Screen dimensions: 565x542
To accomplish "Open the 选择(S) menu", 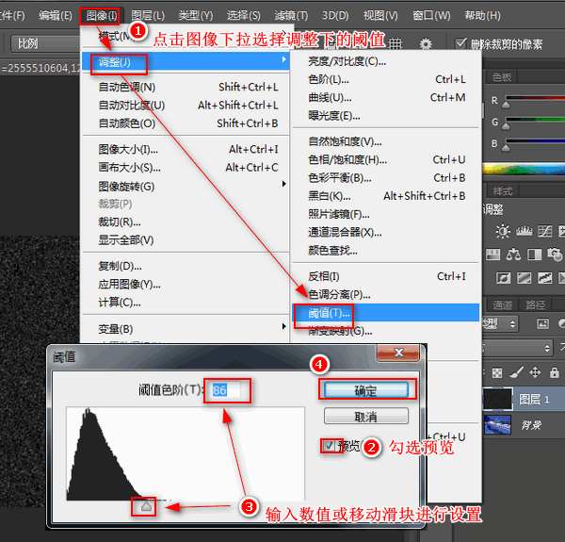I will (x=244, y=15).
